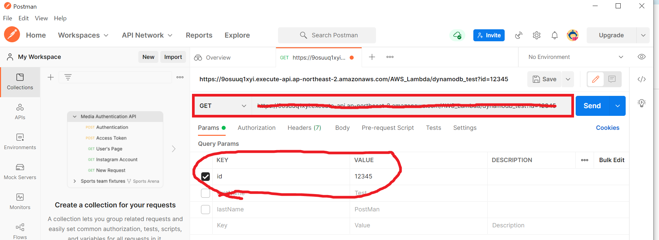Open the user avatar menu
This screenshot has height=240, width=659.
point(573,35)
